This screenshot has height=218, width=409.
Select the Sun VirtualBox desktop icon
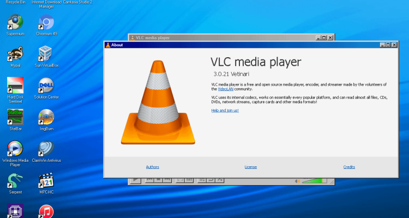pos(45,54)
